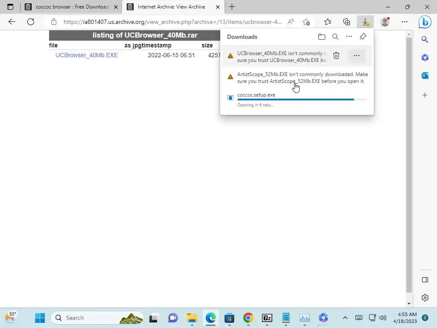This screenshot has width=437, height=328.
Task: Open sidebar settings gear
Action: click(425, 298)
